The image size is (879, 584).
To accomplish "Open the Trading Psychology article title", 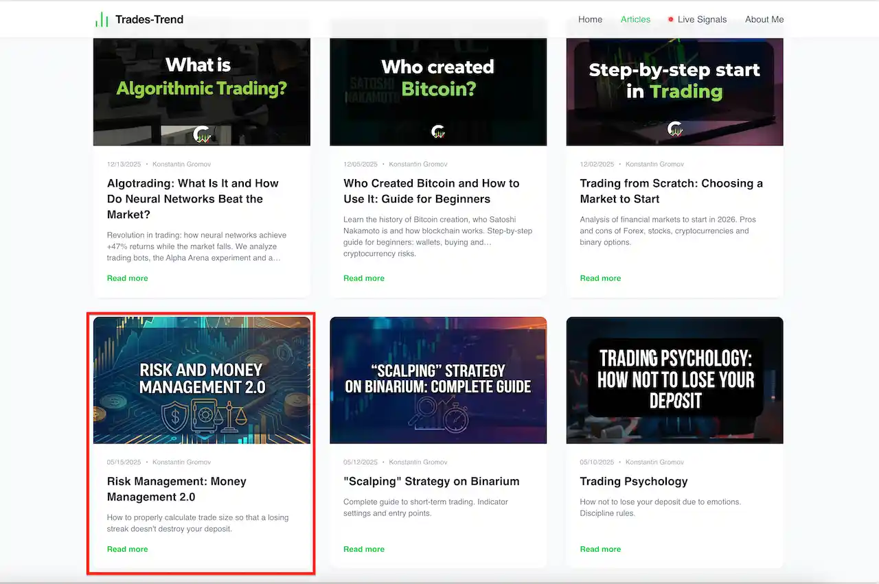I will (634, 482).
